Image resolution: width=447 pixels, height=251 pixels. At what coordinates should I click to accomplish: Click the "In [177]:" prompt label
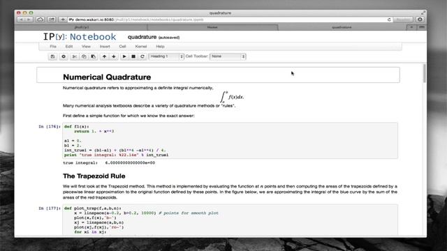point(50,208)
